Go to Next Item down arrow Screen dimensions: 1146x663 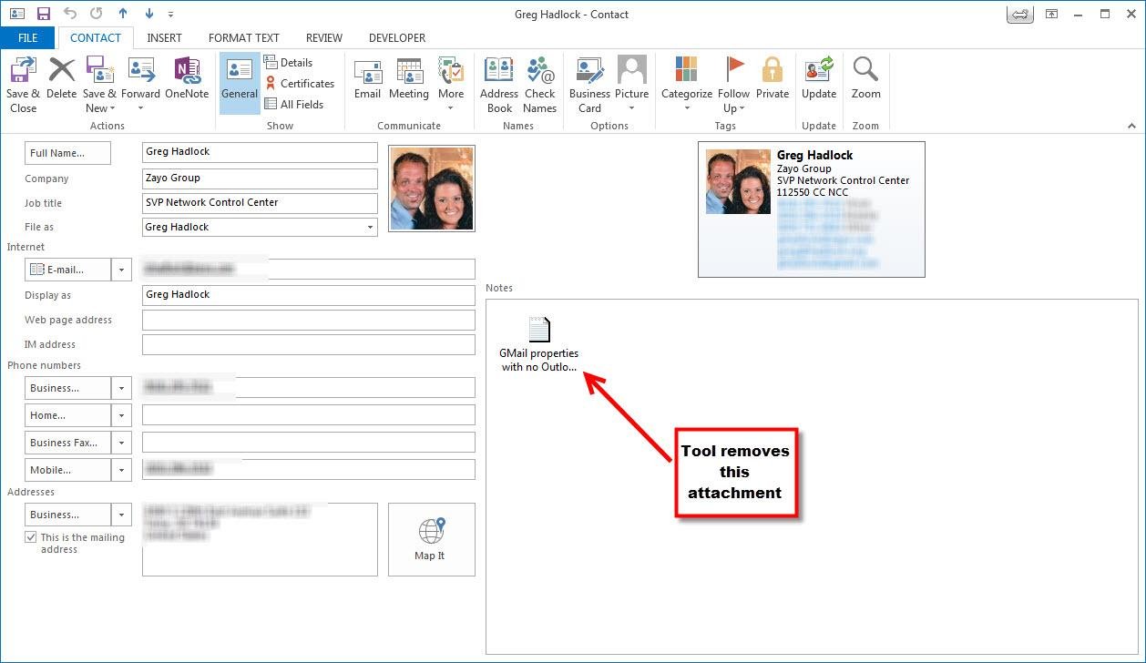tap(148, 14)
